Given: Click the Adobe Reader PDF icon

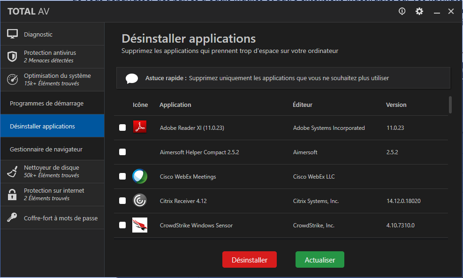Looking at the screenshot, I should click(140, 127).
